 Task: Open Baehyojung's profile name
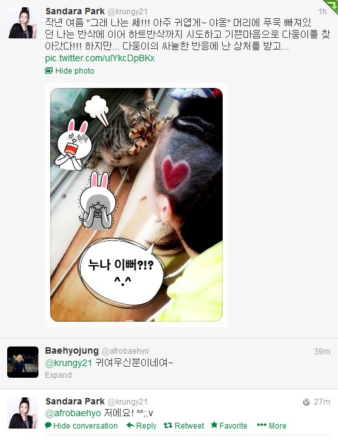pyautogui.click(x=72, y=350)
